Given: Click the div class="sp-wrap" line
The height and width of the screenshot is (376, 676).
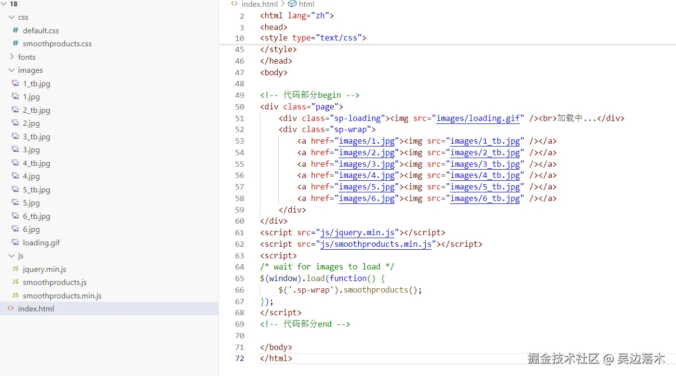Looking at the screenshot, I should [327, 129].
